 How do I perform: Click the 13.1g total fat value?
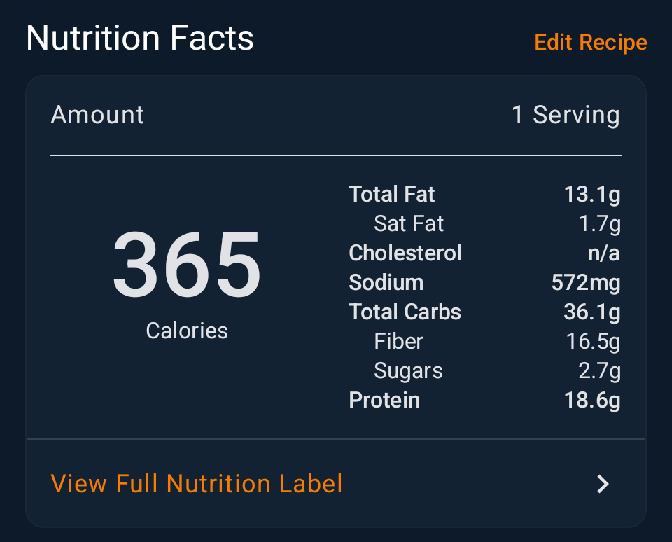(592, 195)
